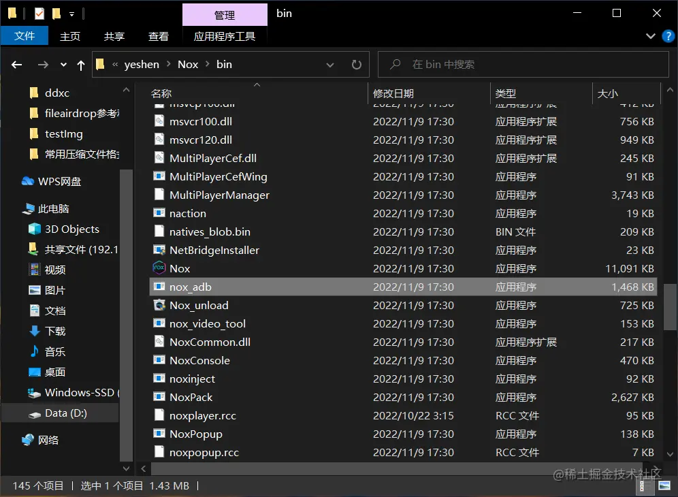The width and height of the screenshot is (678, 497).
Task: Go back with the left arrow
Action: pos(16,65)
